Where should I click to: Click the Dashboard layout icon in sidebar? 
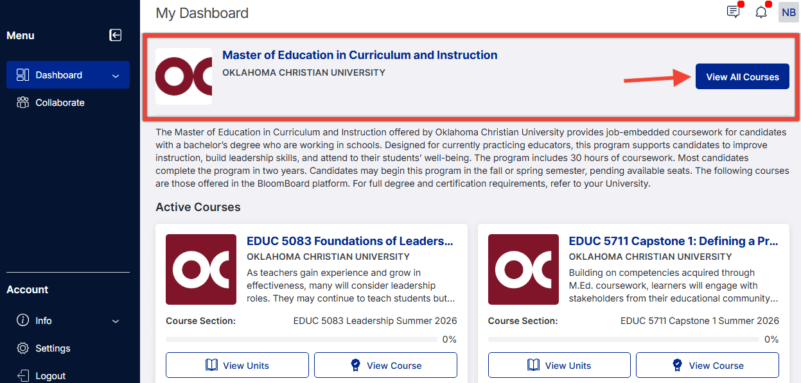click(23, 75)
